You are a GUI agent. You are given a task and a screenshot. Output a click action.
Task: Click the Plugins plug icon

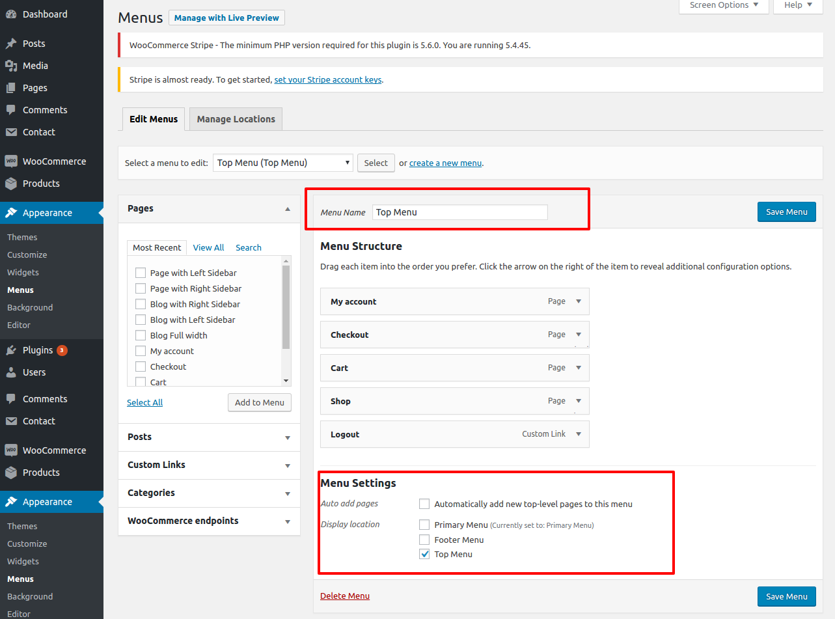coord(11,350)
